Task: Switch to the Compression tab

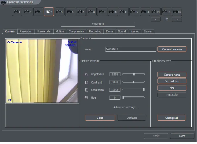Action: (x=76, y=32)
